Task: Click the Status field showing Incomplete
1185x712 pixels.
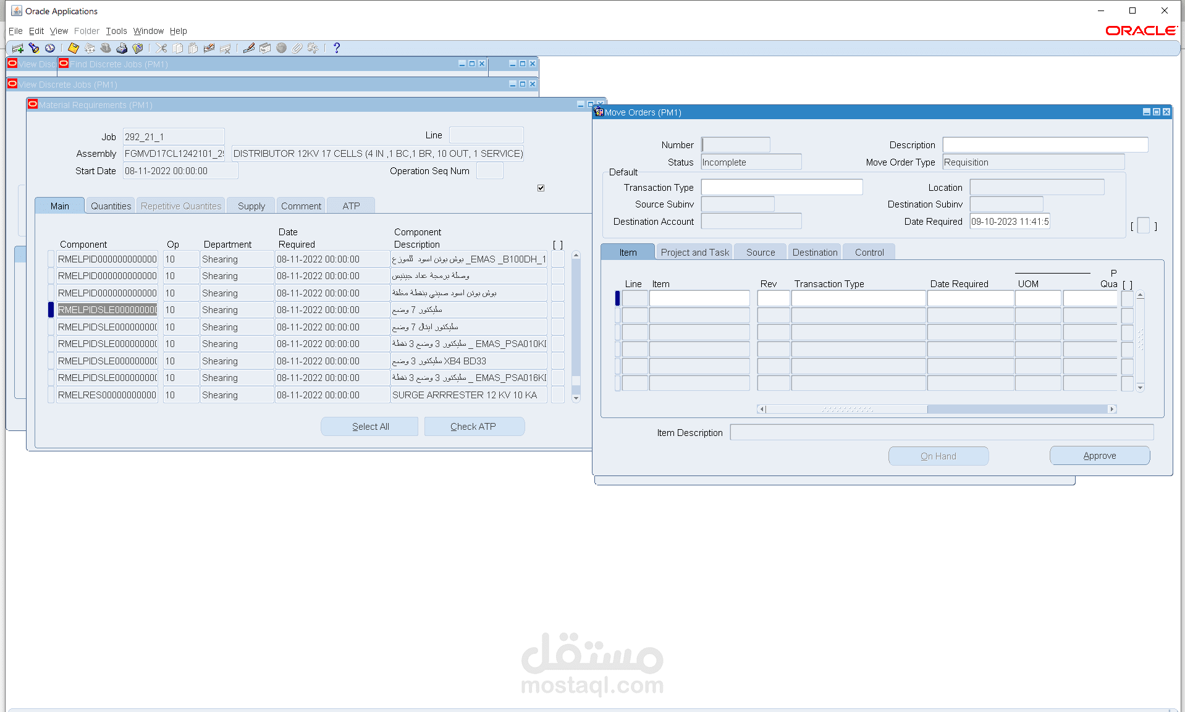Action: [751, 162]
